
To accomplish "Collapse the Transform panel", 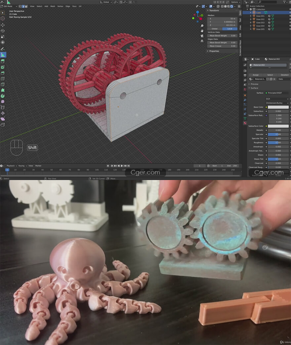I will point(213,10).
